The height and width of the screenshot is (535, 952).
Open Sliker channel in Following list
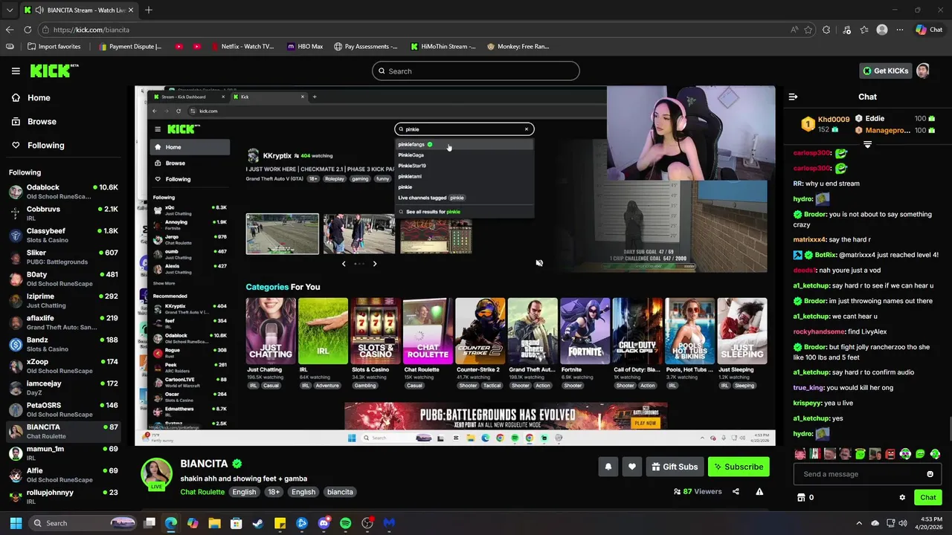tap(63, 257)
